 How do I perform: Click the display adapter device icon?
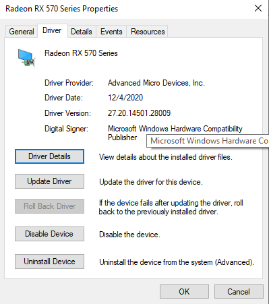coord(26,58)
